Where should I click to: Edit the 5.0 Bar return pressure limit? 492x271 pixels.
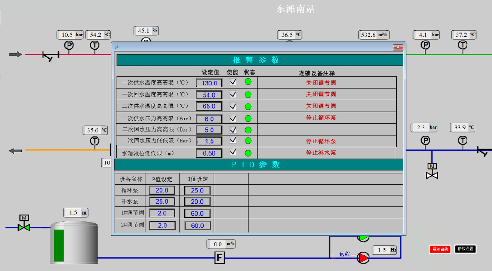[209, 130]
